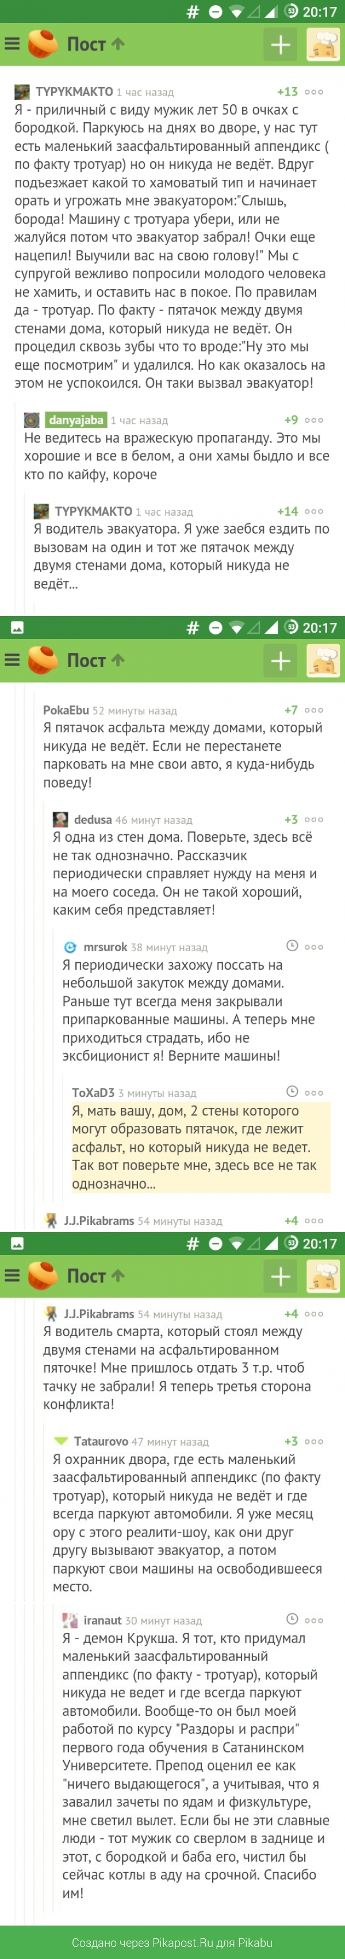Open the sidebar via the hamburger menu icon
Screen dimensions: 345x1959
pyautogui.click(x=11, y=44)
